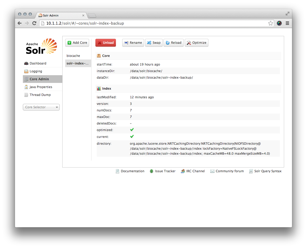Bookmark page with the star icon
Screen dimensions: 307x248
click(x=270, y=23)
